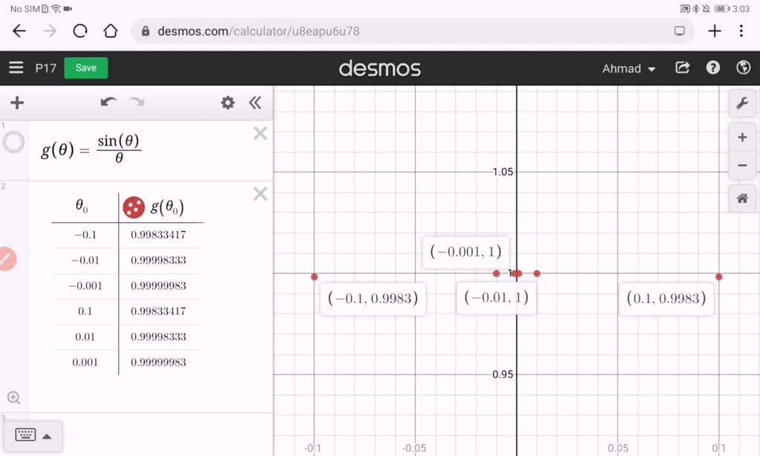
Task: Go back in the browser
Action: coord(19,31)
